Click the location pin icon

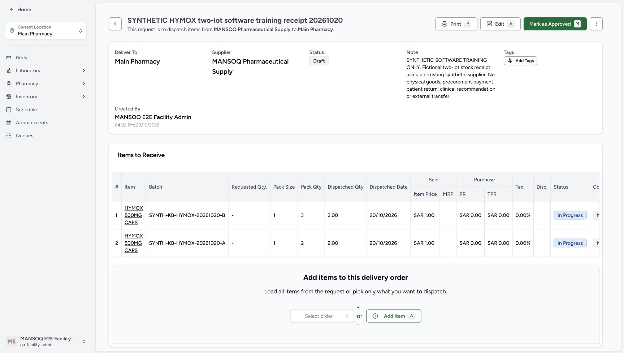12,31
